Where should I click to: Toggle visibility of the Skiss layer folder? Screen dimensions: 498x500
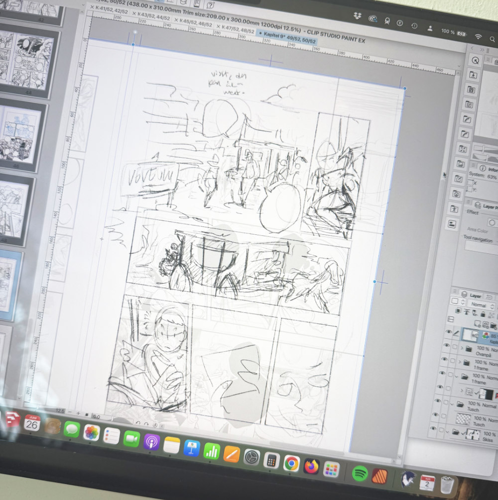click(x=433, y=428)
